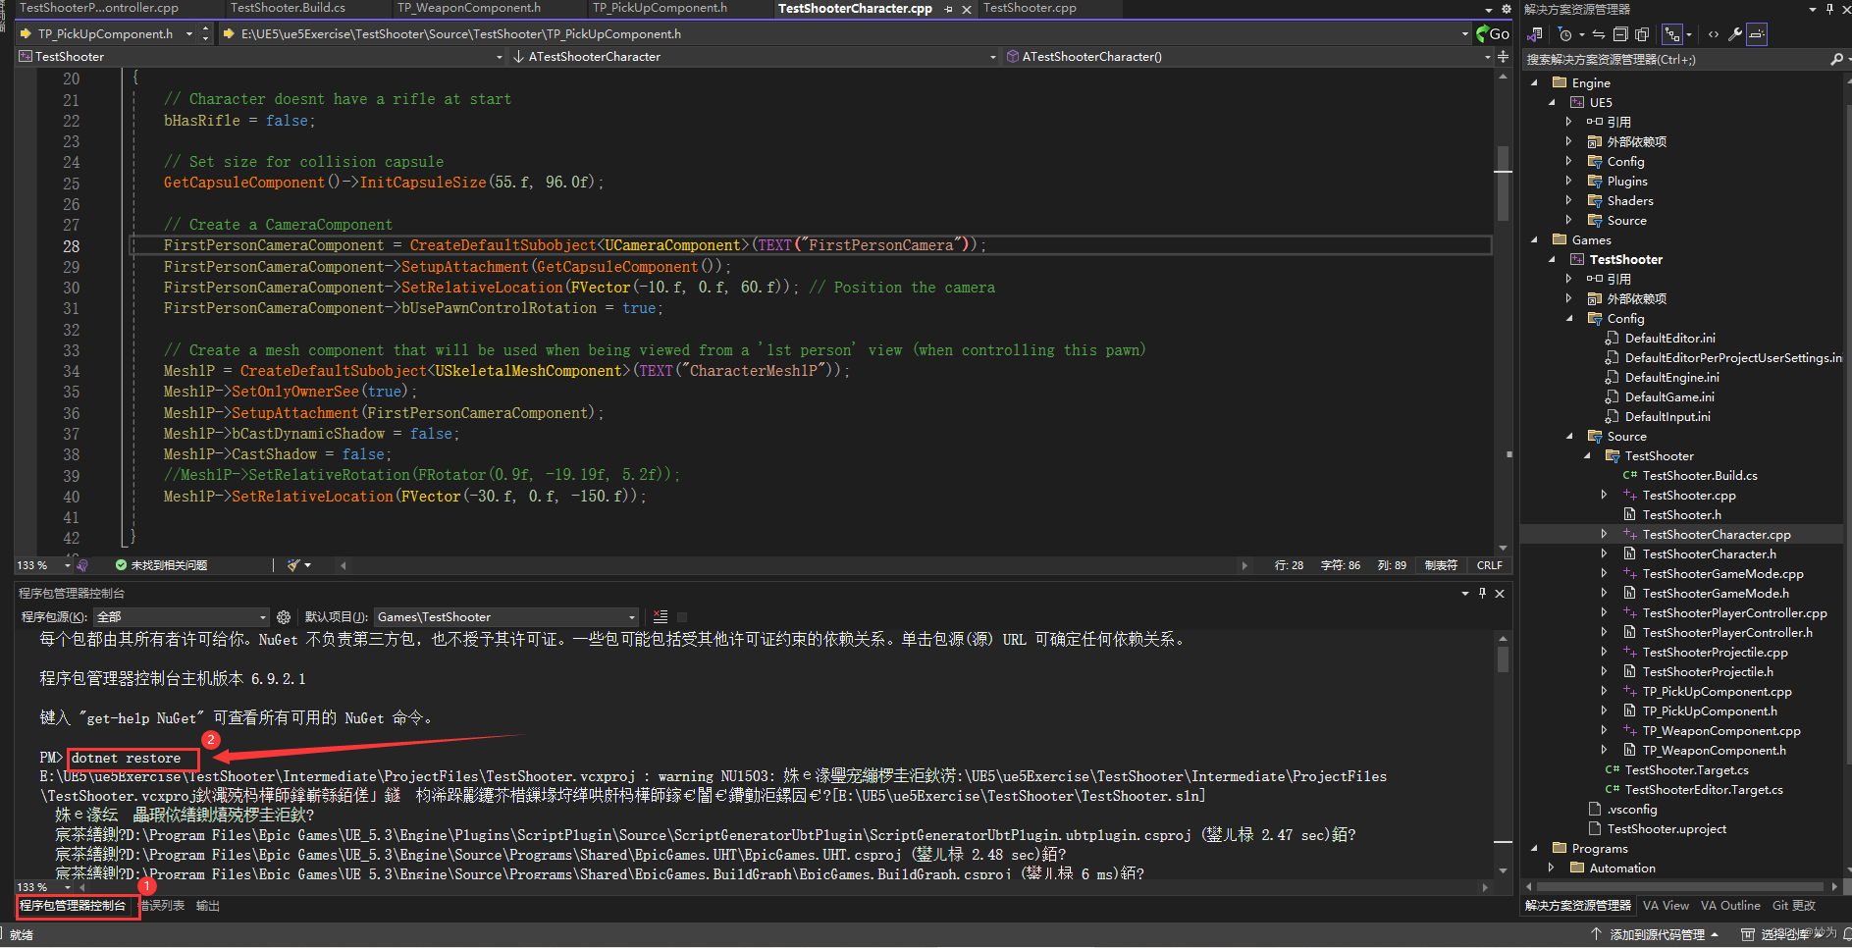The height and width of the screenshot is (948, 1852).
Task: Expand the Shaders folder node
Action: [1568, 201]
